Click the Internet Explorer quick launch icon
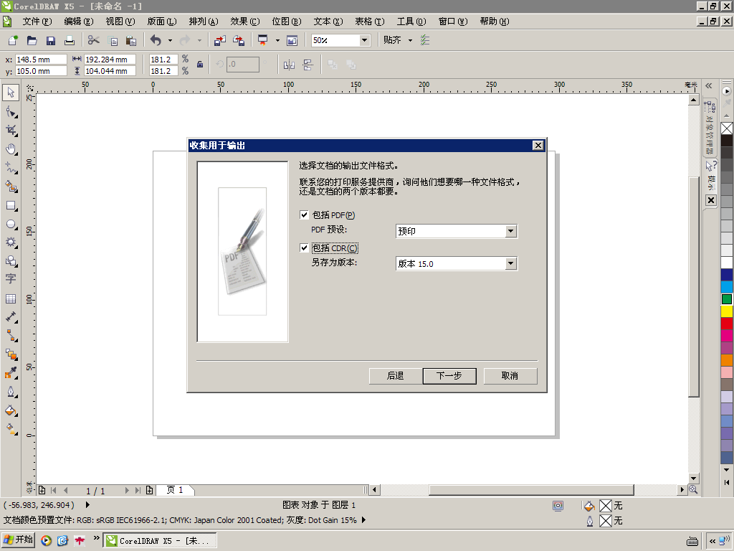This screenshot has width=734, height=551. pyautogui.click(x=62, y=541)
